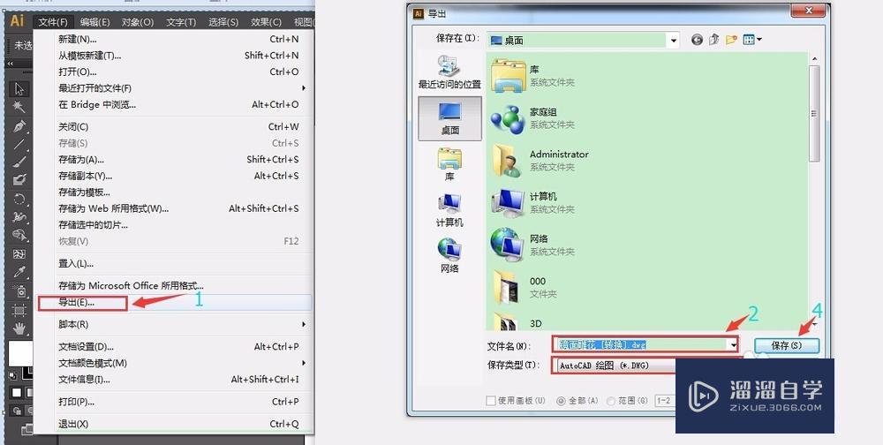Select the Paintbrush tool
The height and width of the screenshot is (445, 883).
pos(19,162)
